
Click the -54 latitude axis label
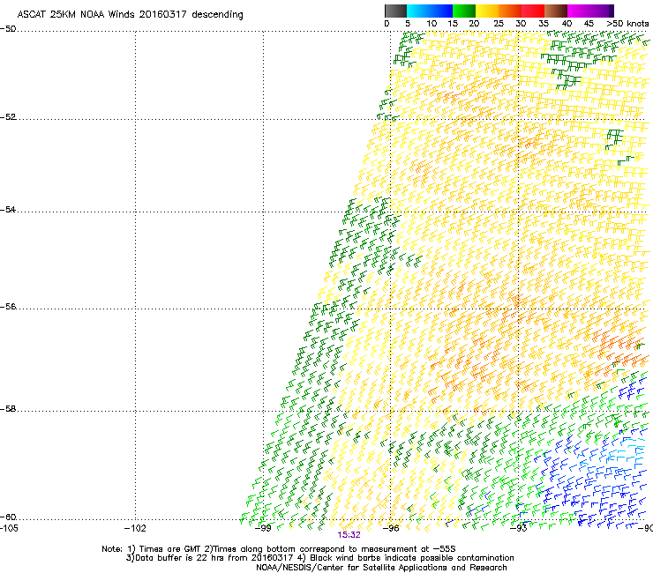click(x=8, y=210)
